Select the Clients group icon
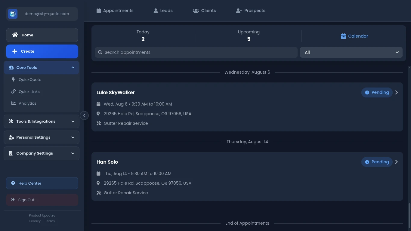411x231 pixels. click(x=196, y=11)
